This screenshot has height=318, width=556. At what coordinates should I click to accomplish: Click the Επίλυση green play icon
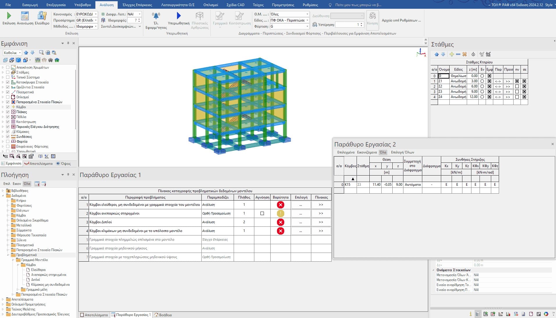pos(9,16)
